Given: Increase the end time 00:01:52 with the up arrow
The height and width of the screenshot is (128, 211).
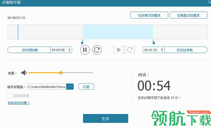Looking at the screenshot, I should click(x=162, y=49).
